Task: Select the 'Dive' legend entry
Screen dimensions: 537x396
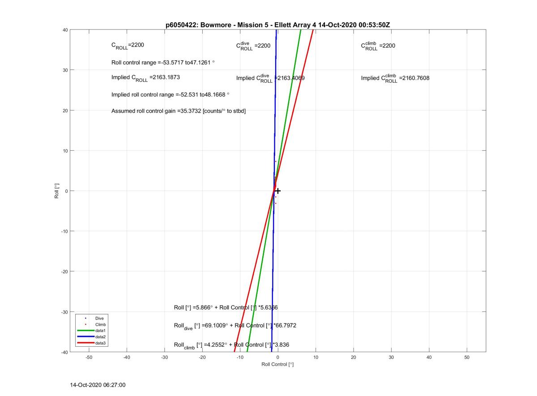Action: [99, 318]
